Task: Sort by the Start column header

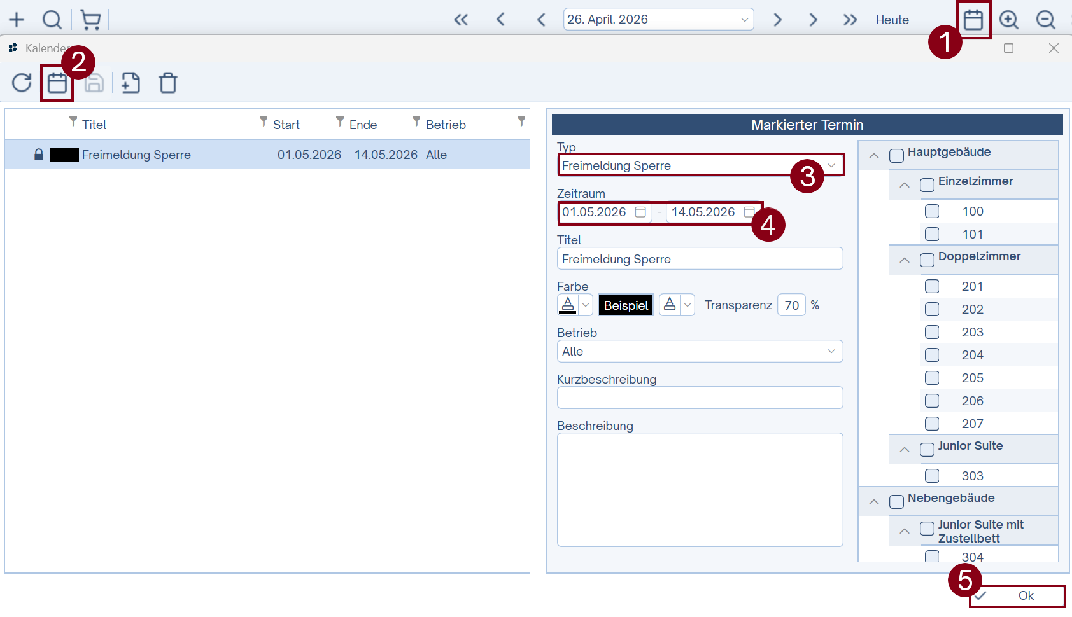Action: [286, 125]
